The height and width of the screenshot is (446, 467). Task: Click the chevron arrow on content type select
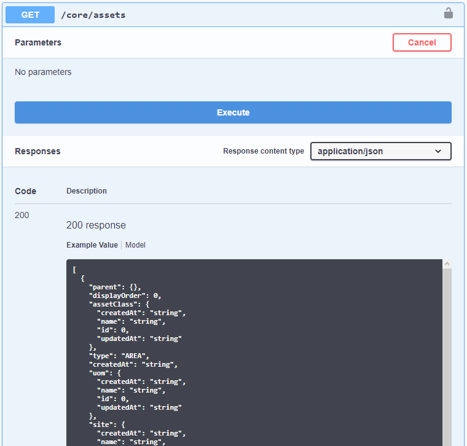pyautogui.click(x=438, y=151)
